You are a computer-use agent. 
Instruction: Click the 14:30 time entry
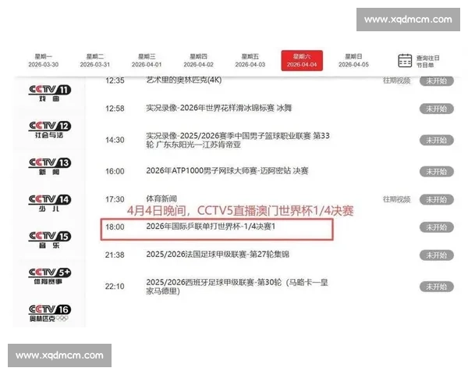(115, 140)
